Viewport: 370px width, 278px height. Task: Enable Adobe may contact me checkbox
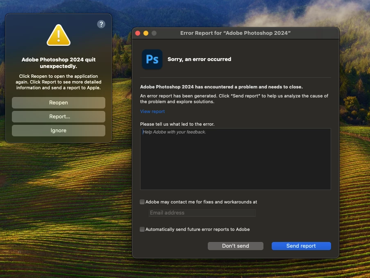coord(142,202)
